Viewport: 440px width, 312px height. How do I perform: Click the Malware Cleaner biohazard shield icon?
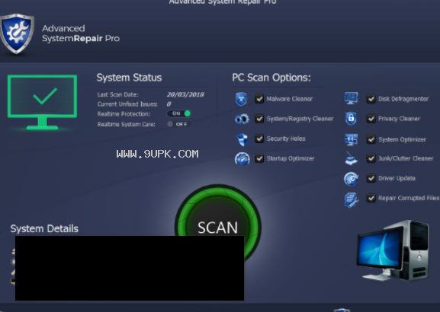pos(241,99)
